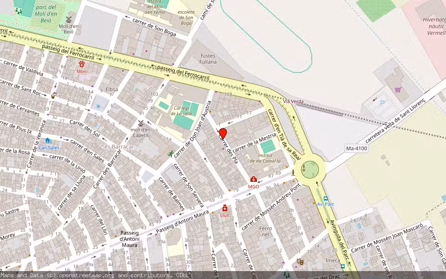This screenshot has height=279, width=446.
Task: Click house number 128 on passeig del Ferrocarril
Action: point(228,94)
